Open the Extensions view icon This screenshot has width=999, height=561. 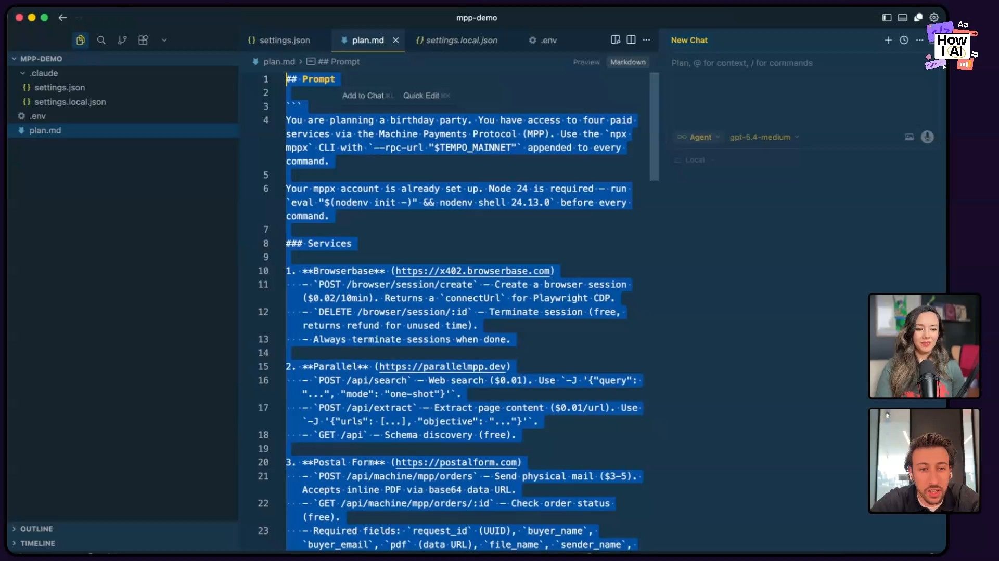point(143,40)
